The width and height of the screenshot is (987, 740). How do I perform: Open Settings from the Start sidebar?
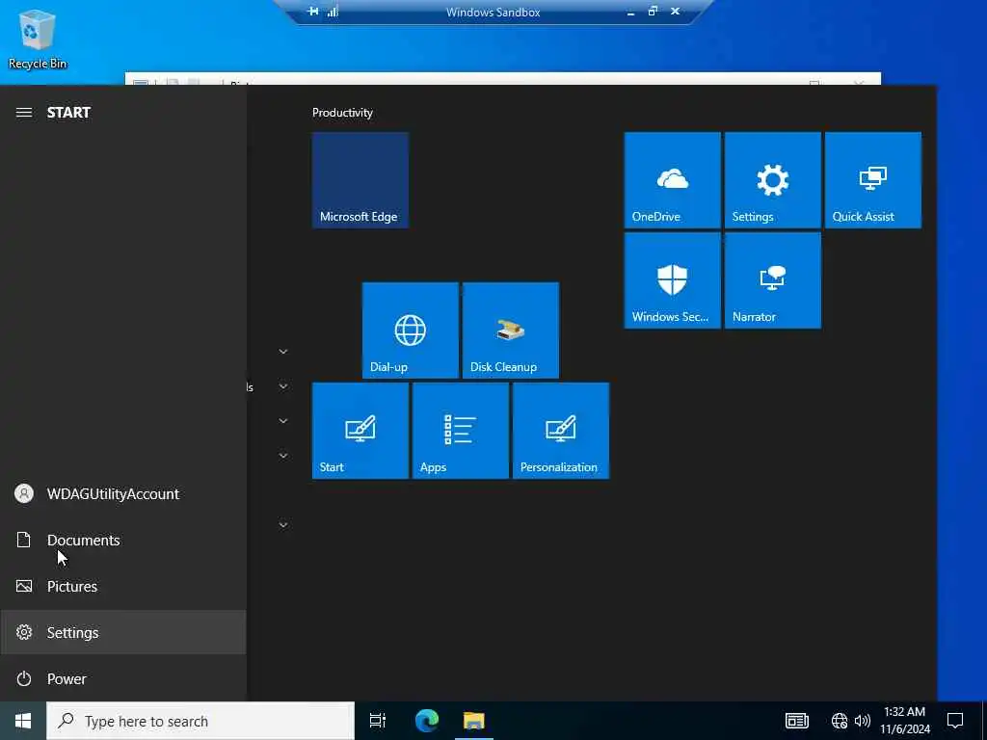coord(122,632)
